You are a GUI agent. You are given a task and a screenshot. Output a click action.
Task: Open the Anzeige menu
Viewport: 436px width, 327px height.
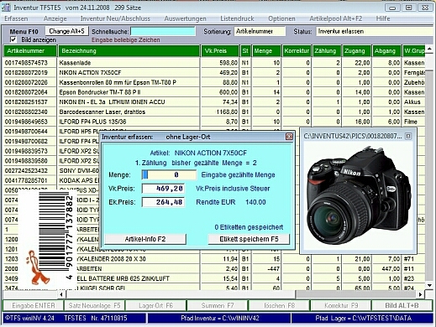coord(55,18)
